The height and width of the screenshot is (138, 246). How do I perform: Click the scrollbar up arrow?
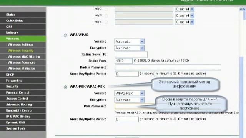coord(241,9)
